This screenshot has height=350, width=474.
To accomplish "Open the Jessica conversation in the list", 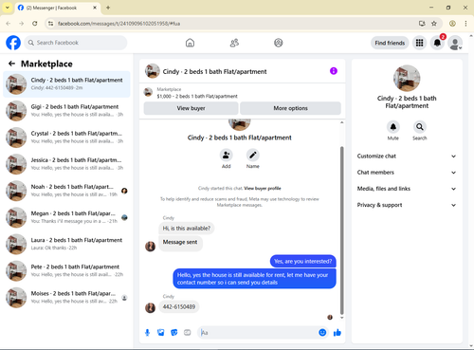I will (66, 164).
